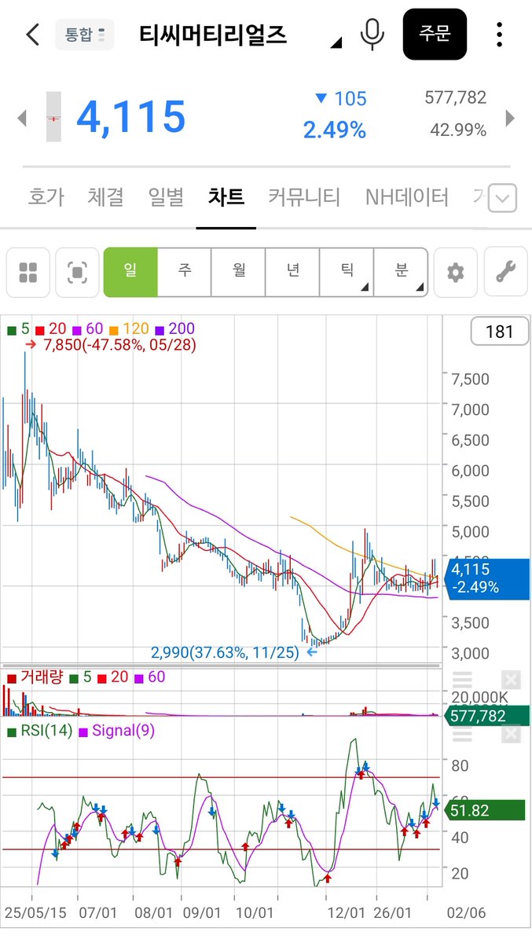The image size is (532, 943).
Task: Select monthly 월 chart period
Action: coord(239,272)
